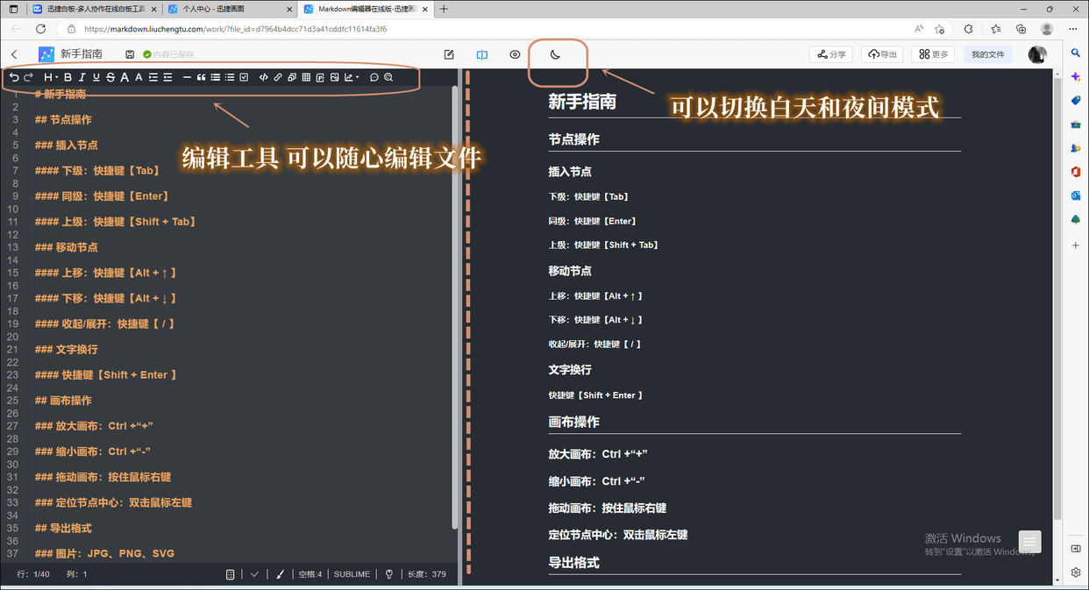Insert a hyperlink with the link icon

tap(278, 77)
